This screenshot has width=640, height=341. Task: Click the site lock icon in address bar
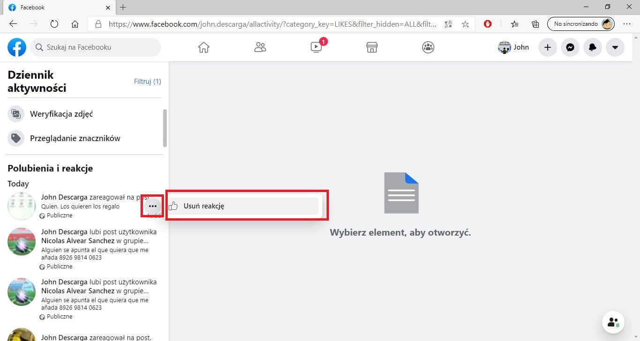click(x=98, y=24)
